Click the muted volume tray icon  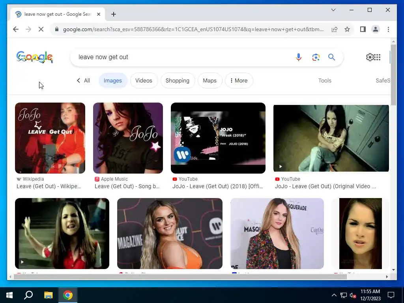[353, 295]
